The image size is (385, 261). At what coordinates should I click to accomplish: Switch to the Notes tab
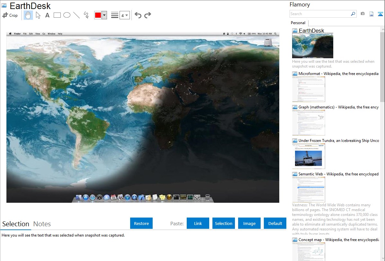[42, 224]
